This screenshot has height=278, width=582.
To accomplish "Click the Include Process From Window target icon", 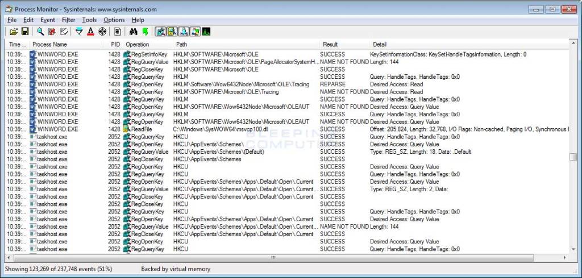I will [102, 31].
